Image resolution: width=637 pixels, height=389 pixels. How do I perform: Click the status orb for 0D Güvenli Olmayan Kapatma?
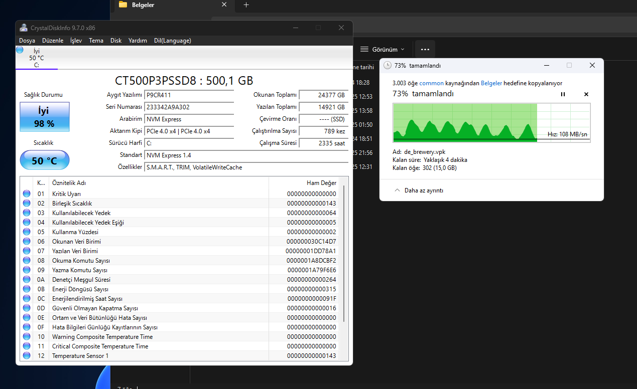pyautogui.click(x=27, y=308)
